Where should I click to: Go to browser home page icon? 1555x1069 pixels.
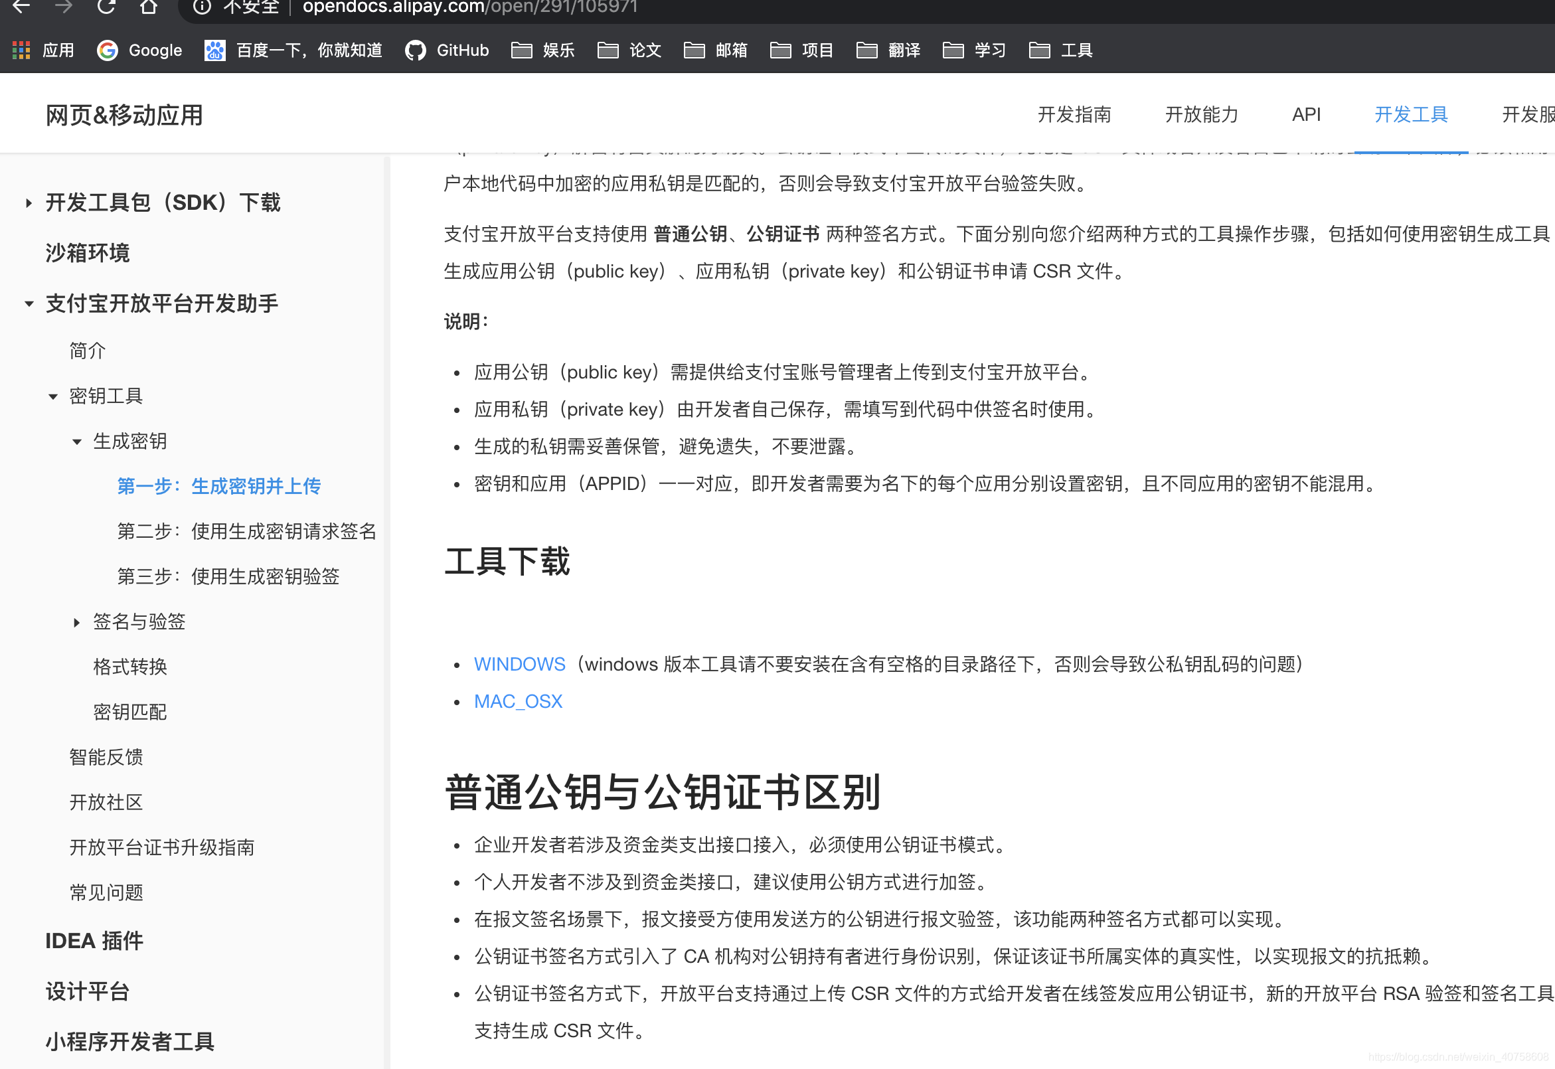click(148, 6)
